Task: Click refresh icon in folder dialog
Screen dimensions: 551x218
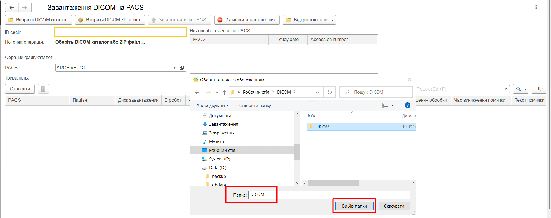Action: coord(329,92)
